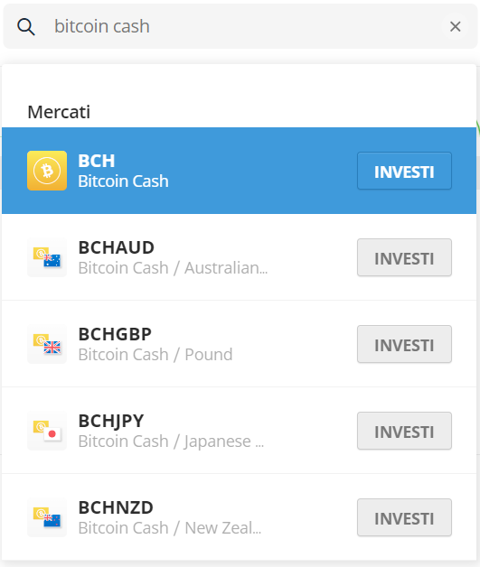Click INVESTI button for BCHJPY
This screenshot has width=480, height=567.
tap(404, 431)
